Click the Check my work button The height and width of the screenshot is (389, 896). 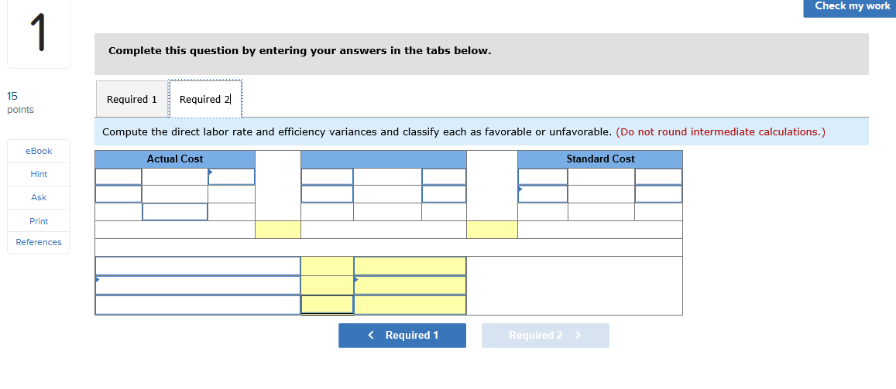click(849, 8)
